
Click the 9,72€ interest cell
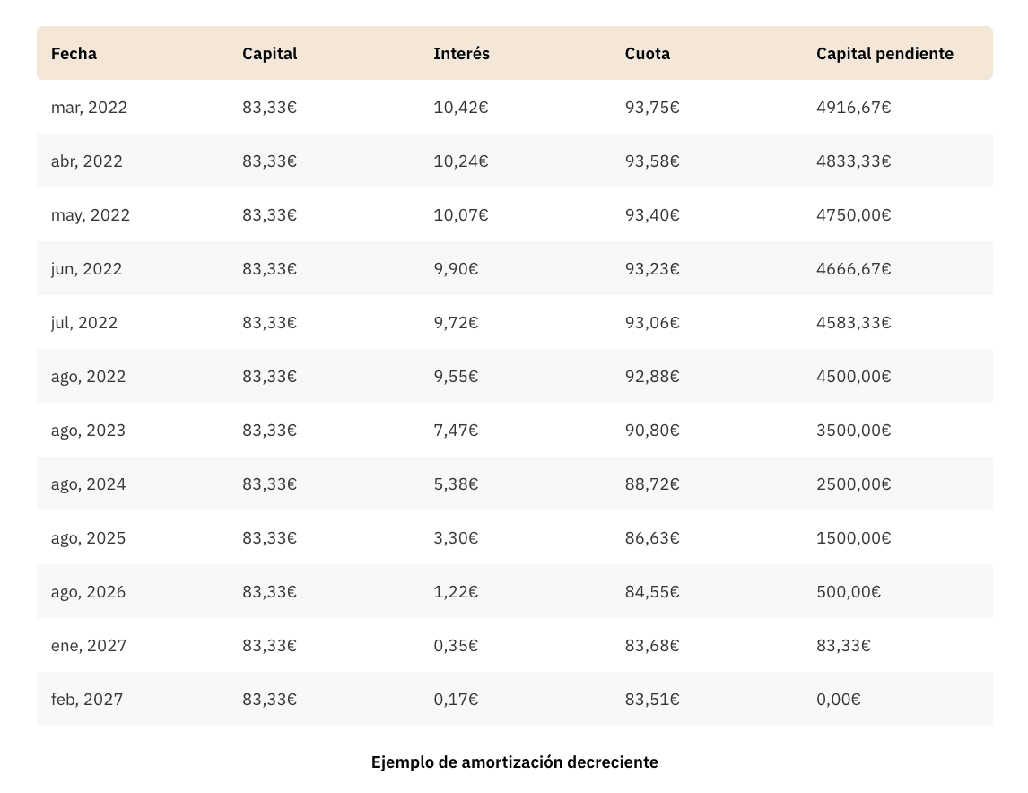coord(456,323)
